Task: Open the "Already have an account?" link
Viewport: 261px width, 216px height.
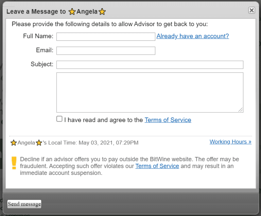Action: point(193,36)
